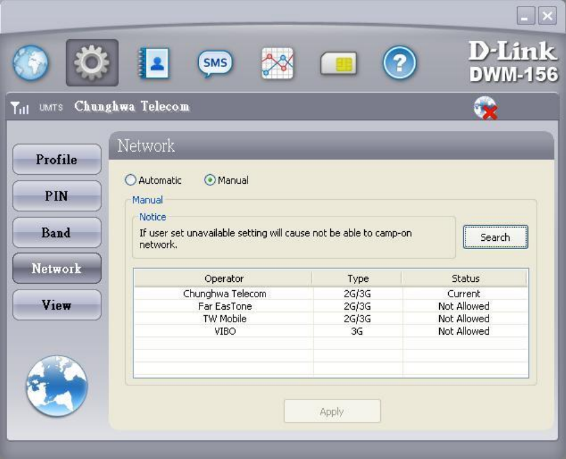Screen dimensions: 566x459
Task: Open the Phonebook contacts icon
Action: (x=154, y=63)
